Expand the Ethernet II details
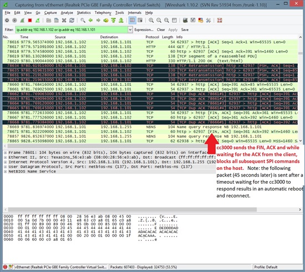 pyautogui.click(x=5, y=157)
